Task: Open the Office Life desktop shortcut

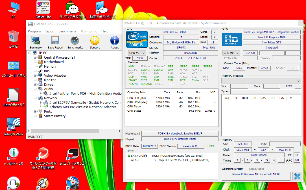Action: click(x=43, y=10)
